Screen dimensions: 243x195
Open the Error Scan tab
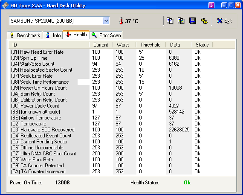(106, 35)
